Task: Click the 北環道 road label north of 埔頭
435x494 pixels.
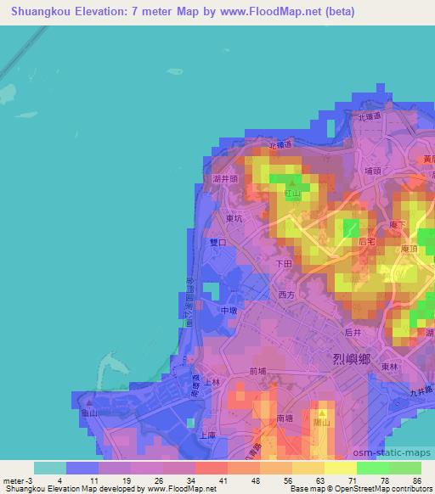Action: click(370, 116)
